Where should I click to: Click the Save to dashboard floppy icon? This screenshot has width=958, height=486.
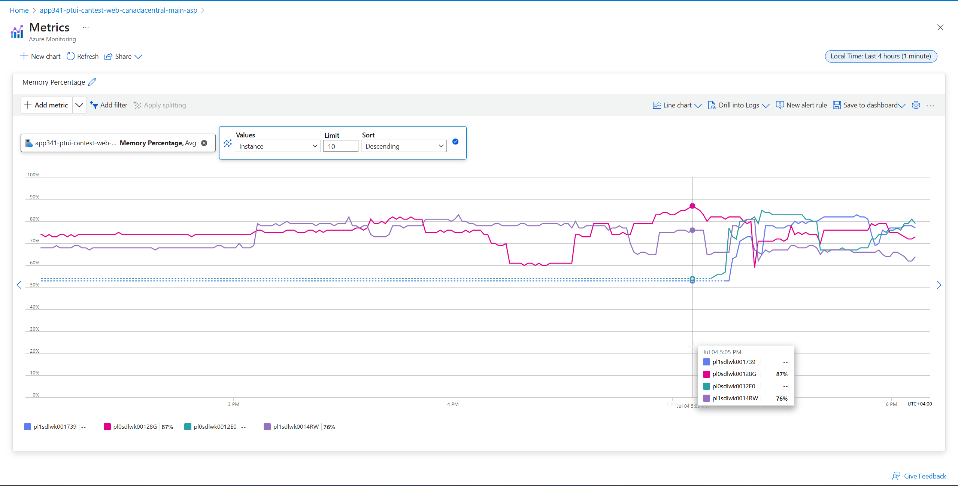pos(837,105)
